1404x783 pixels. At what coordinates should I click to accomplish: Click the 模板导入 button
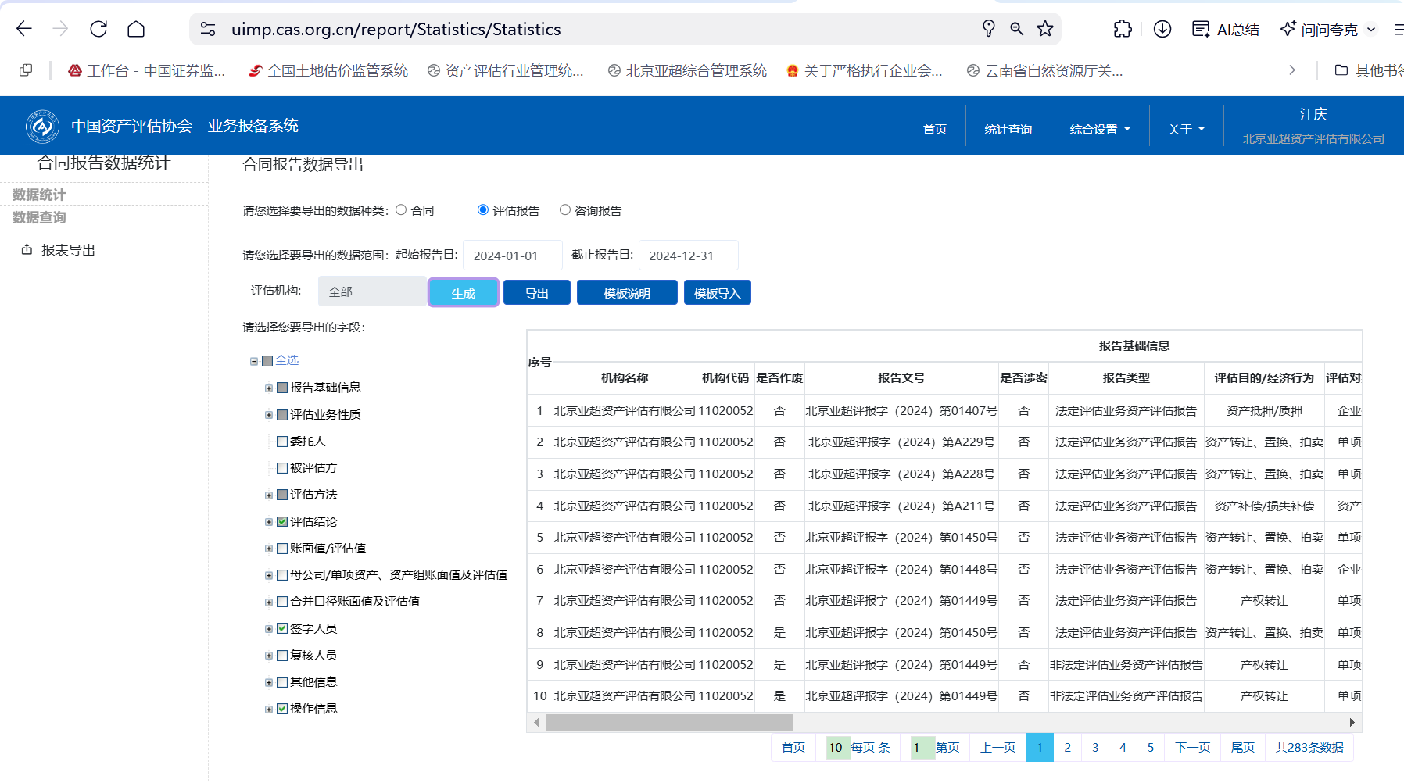point(717,293)
